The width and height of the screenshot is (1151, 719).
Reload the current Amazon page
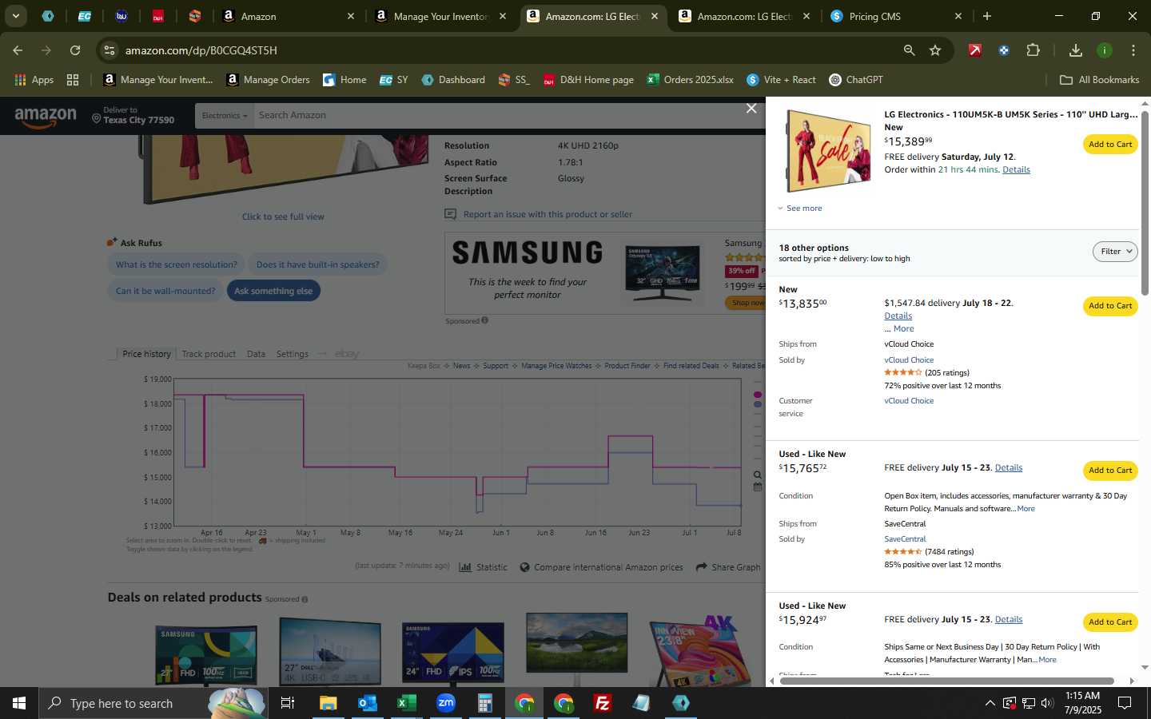coord(75,50)
